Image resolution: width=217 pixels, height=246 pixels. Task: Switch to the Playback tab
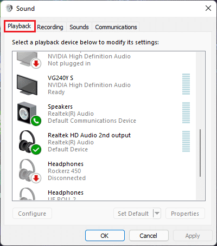point(20,26)
